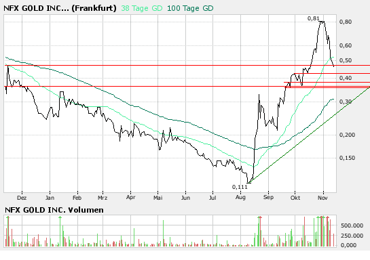Click the chart title 'NFX GOLD INC... (Frankfurt)'
Image resolution: width=370 pixels, height=260 pixels.
click(60, 8)
